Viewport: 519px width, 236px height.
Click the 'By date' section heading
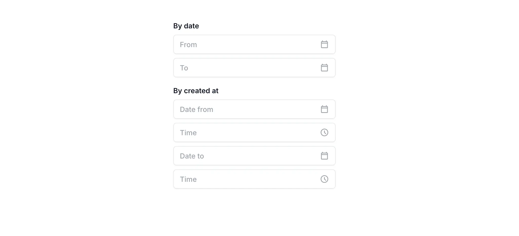click(186, 26)
